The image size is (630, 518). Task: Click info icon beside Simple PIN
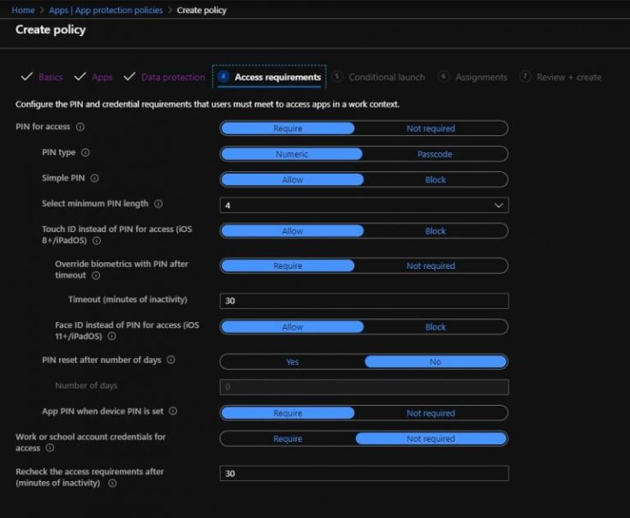coord(95,179)
